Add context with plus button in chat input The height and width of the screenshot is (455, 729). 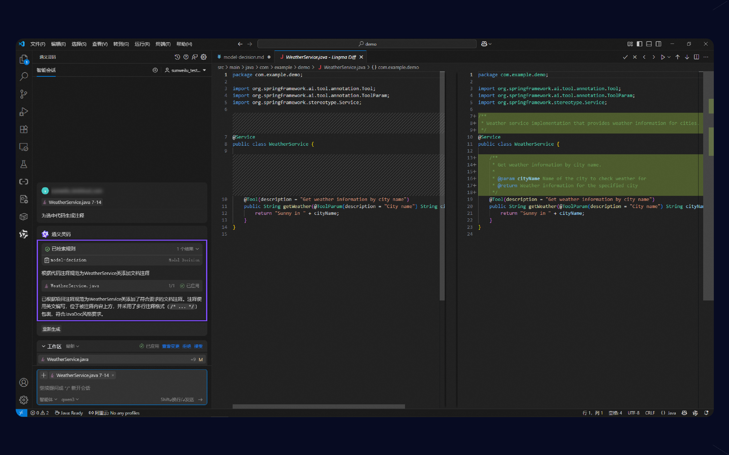click(44, 375)
